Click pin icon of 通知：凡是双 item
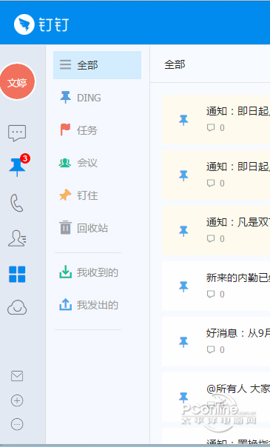 click(x=183, y=231)
